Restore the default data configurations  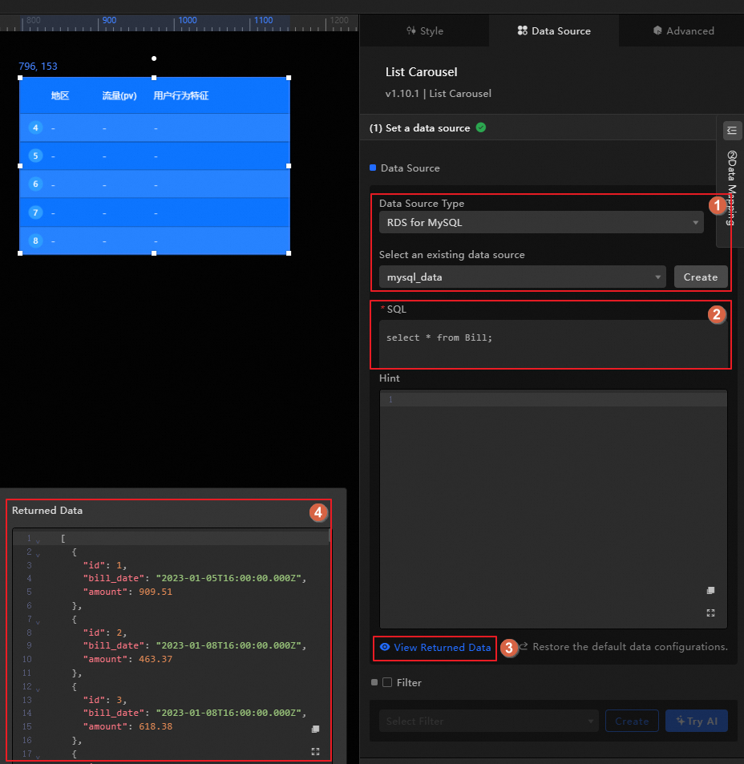point(630,647)
